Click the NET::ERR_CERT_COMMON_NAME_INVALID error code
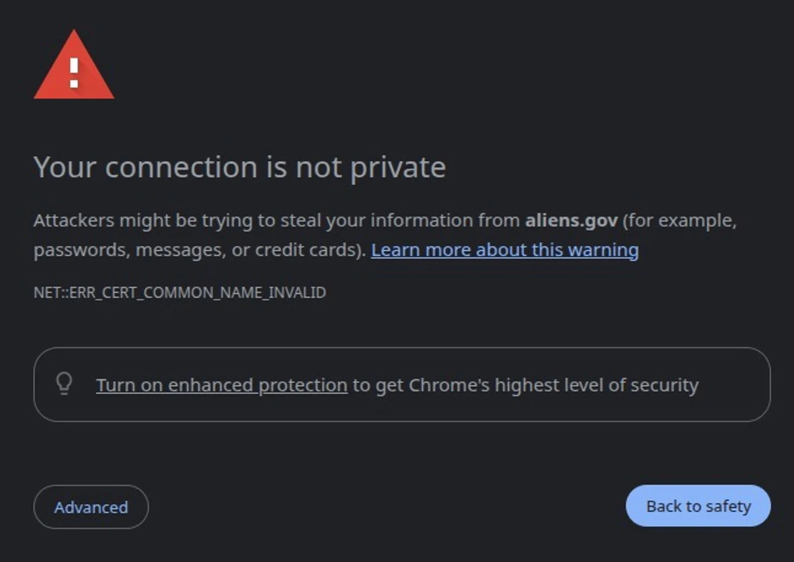Screen dimensions: 794x562 click(x=180, y=292)
